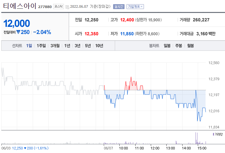Click previous close value 12,250
The image size is (225, 153).
pos(91,20)
